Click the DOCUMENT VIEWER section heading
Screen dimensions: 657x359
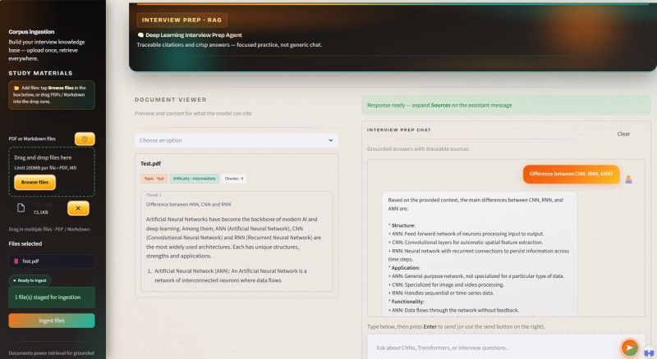[x=171, y=99]
